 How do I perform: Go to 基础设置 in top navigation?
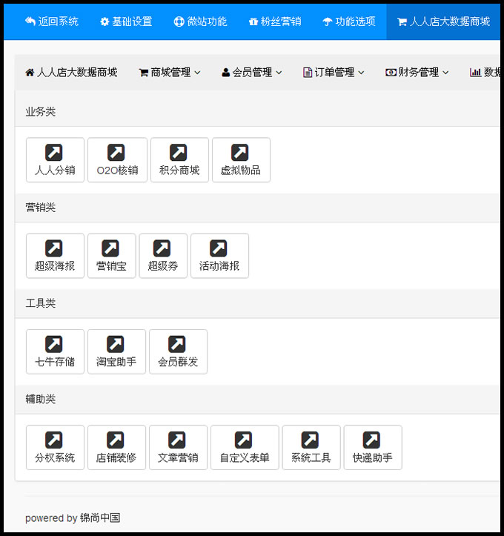click(126, 21)
